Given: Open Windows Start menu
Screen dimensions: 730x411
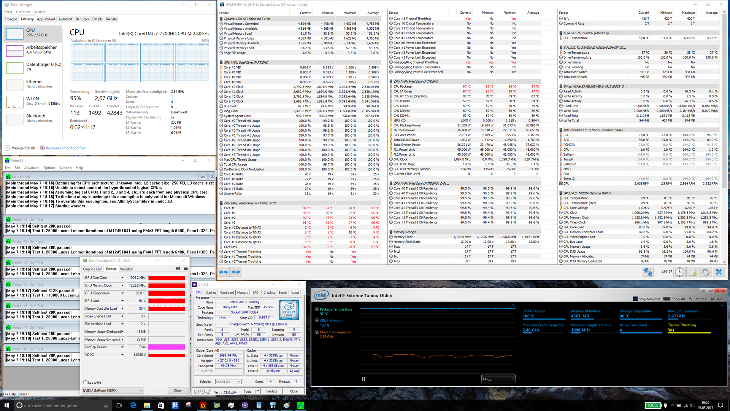Looking at the screenshot, I should pos(6,405).
